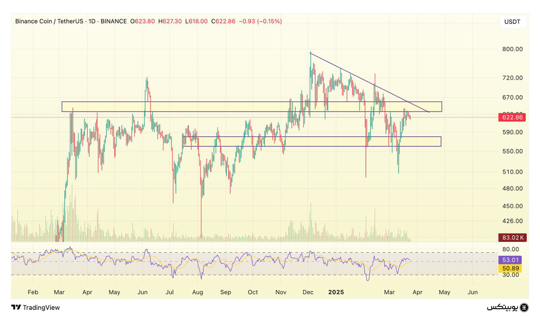
Task: Click the 800.00 price axis label
Action: [x=512, y=49]
